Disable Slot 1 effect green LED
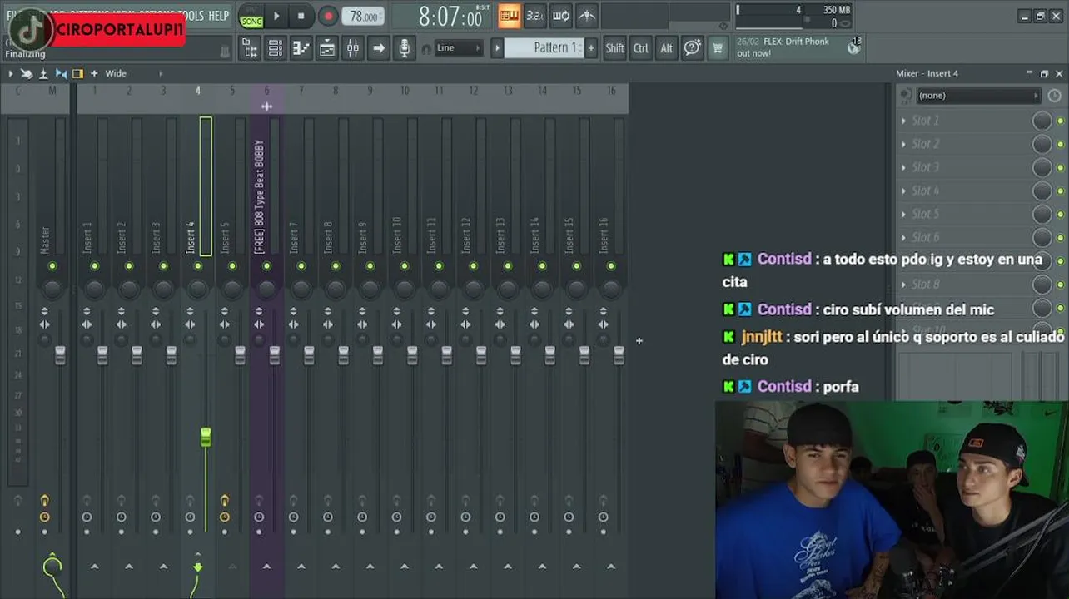Image resolution: width=1069 pixels, height=599 pixels. (x=1060, y=121)
